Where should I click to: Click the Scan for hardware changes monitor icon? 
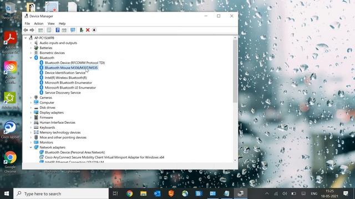point(73,30)
